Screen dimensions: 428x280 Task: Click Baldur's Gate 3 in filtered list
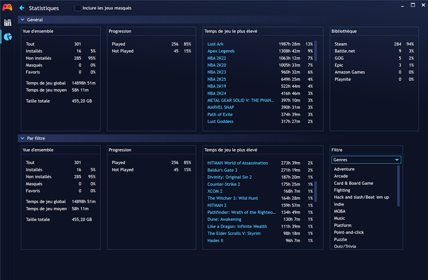[222, 170]
